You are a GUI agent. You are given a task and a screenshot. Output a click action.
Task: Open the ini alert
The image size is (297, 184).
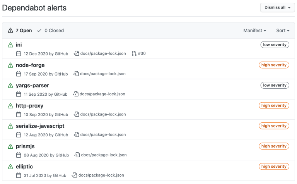coord(19,45)
